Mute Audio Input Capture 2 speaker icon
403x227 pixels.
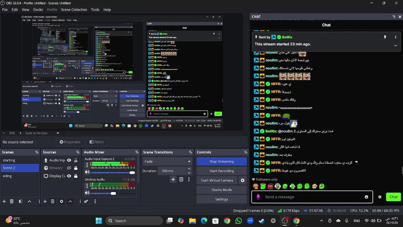[87, 172]
